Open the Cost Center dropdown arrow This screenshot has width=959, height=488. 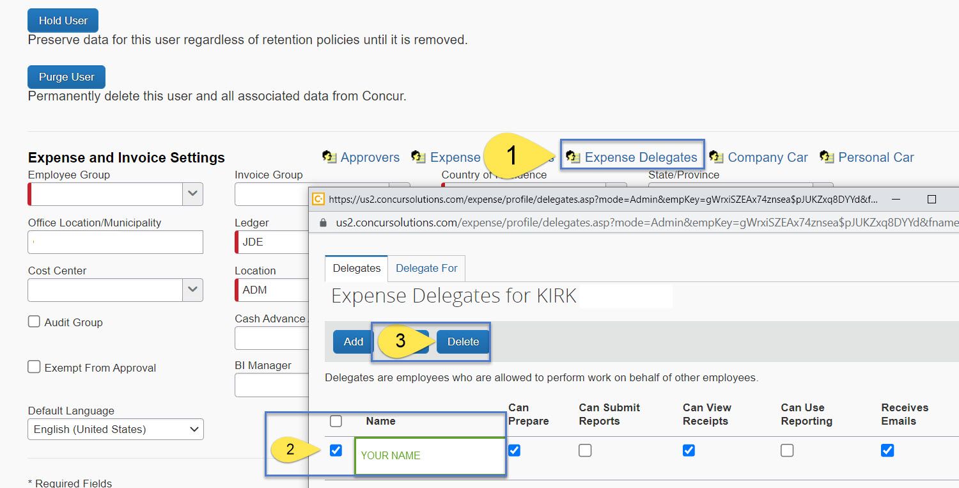click(193, 290)
